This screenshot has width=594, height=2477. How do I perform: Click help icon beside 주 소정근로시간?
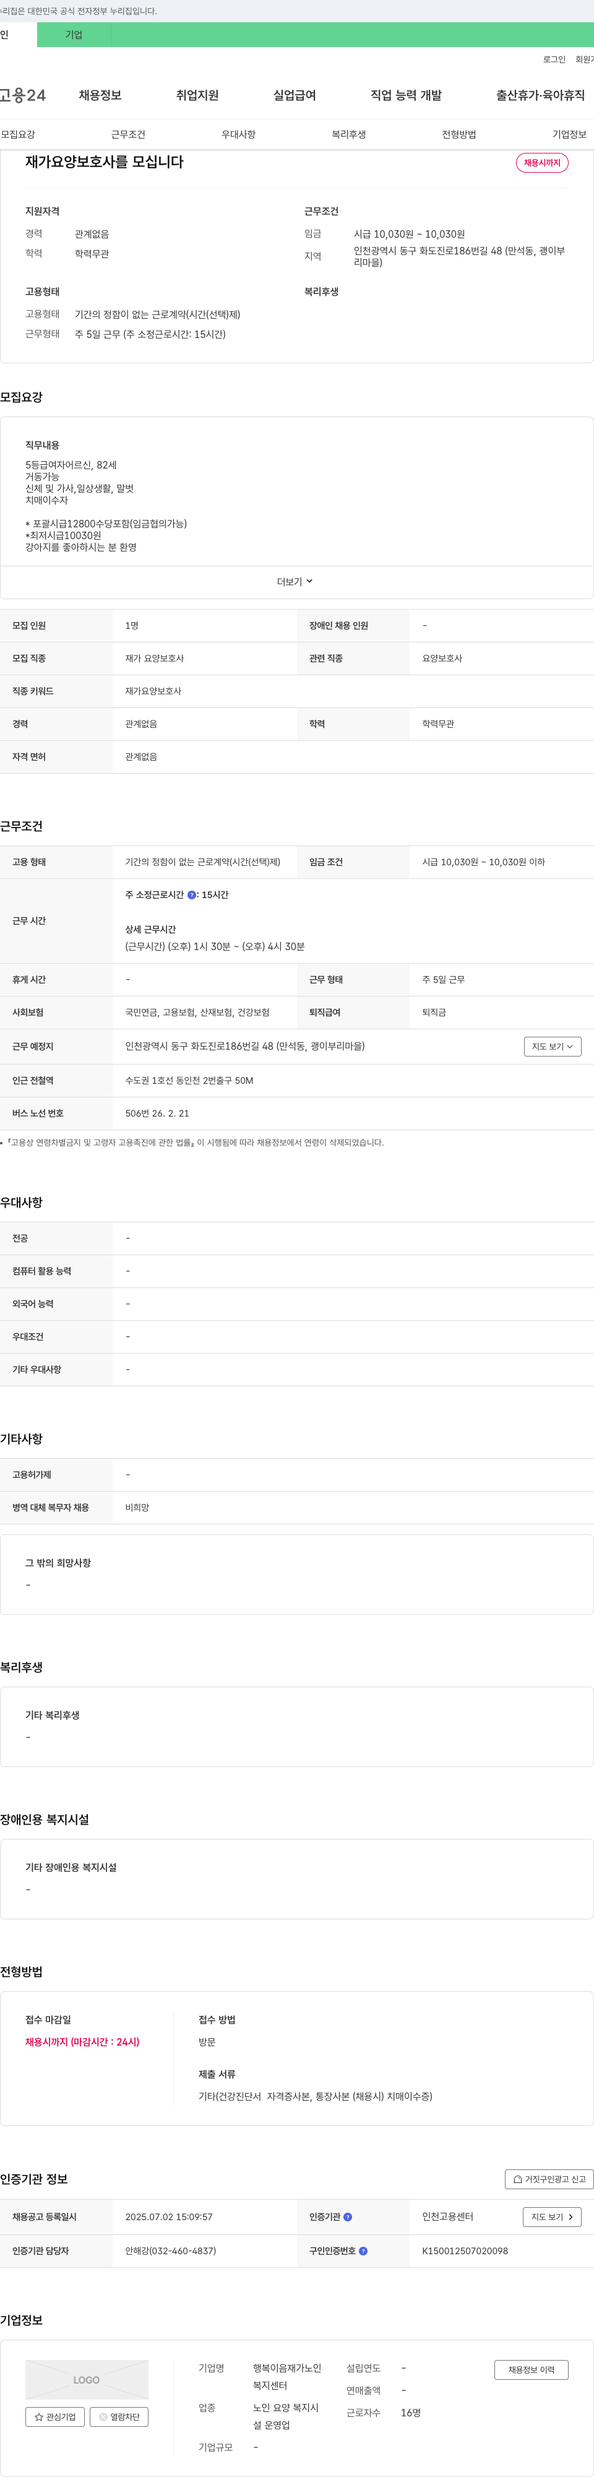click(191, 895)
